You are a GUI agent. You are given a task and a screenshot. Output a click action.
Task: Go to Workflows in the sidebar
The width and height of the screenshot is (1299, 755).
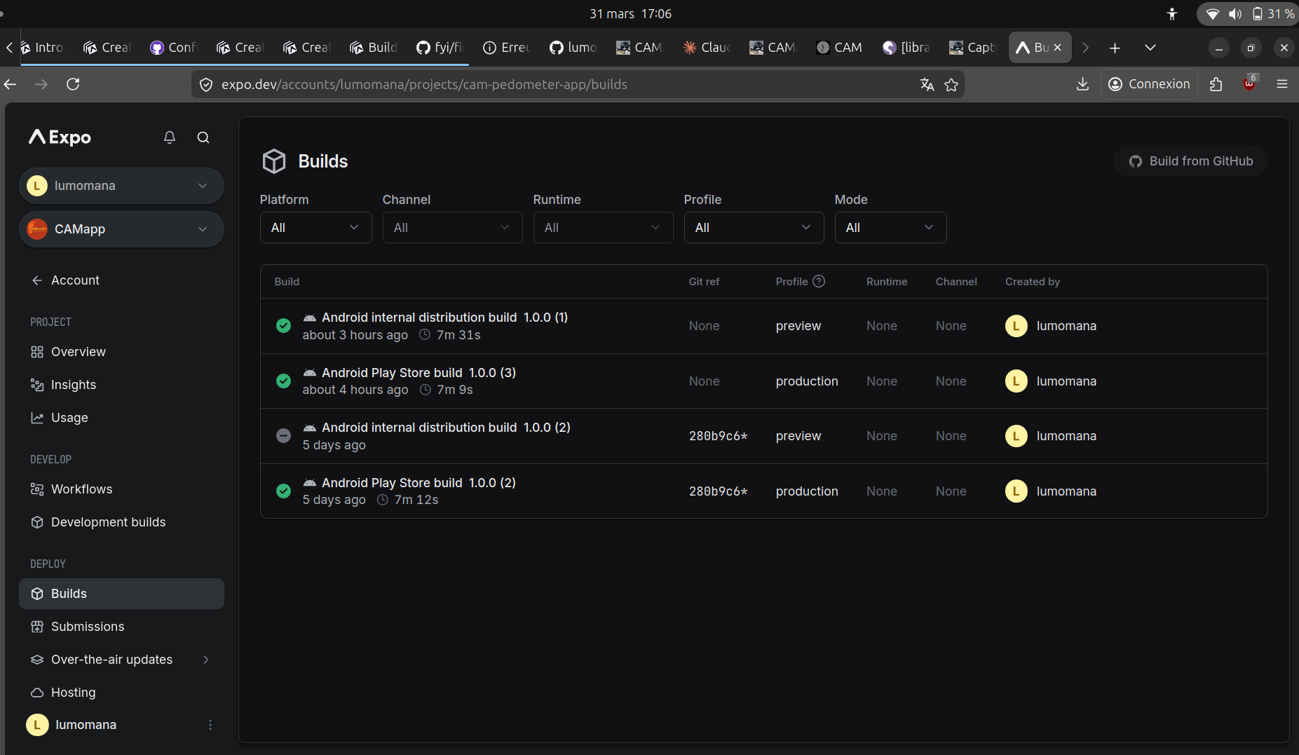tap(81, 489)
